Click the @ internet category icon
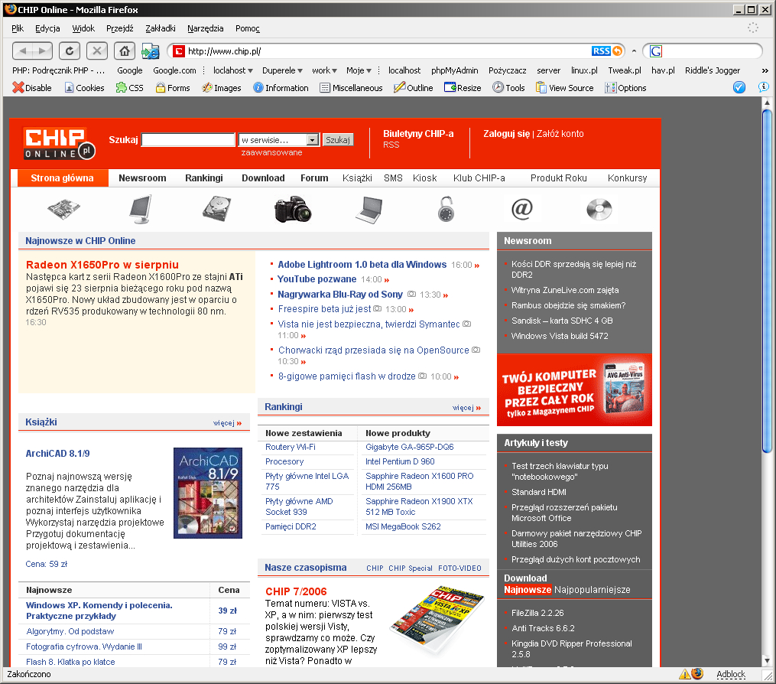 click(x=522, y=209)
